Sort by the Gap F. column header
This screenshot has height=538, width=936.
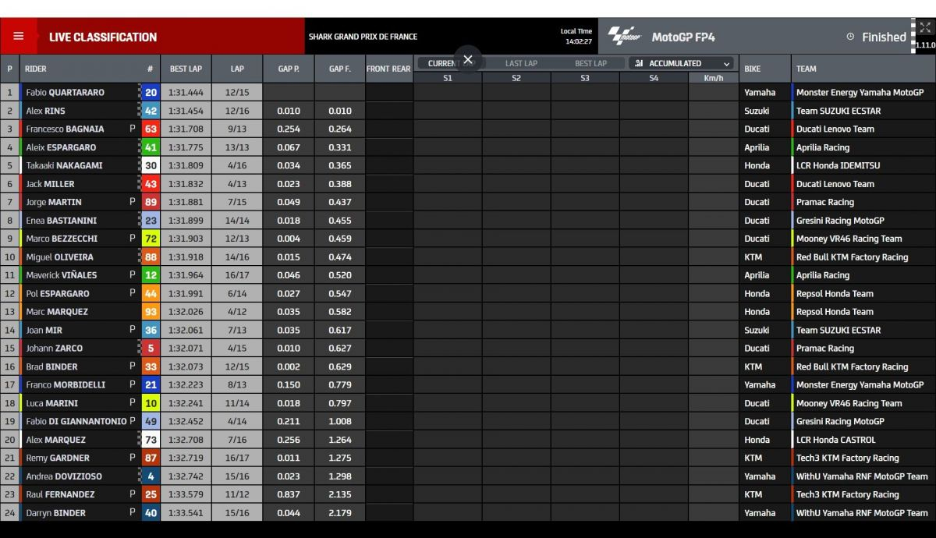340,69
